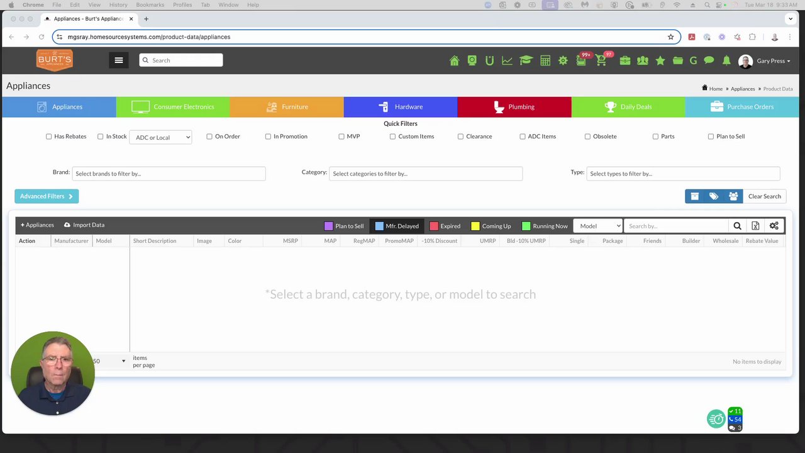The width and height of the screenshot is (805, 453).
Task: Enable the Has Rebates checkbox
Action: tap(48, 137)
